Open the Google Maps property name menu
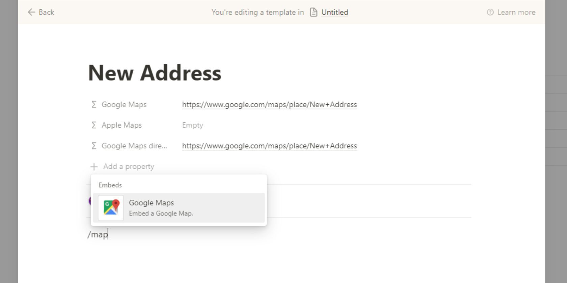567x283 pixels. (x=124, y=104)
